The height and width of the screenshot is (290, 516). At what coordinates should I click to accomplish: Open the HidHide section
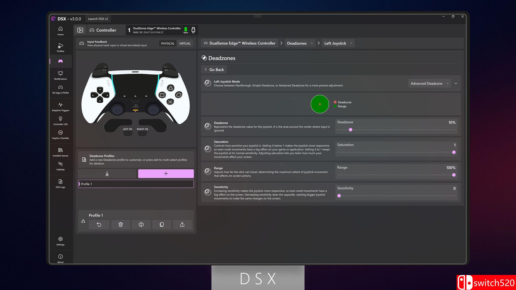(x=60, y=166)
